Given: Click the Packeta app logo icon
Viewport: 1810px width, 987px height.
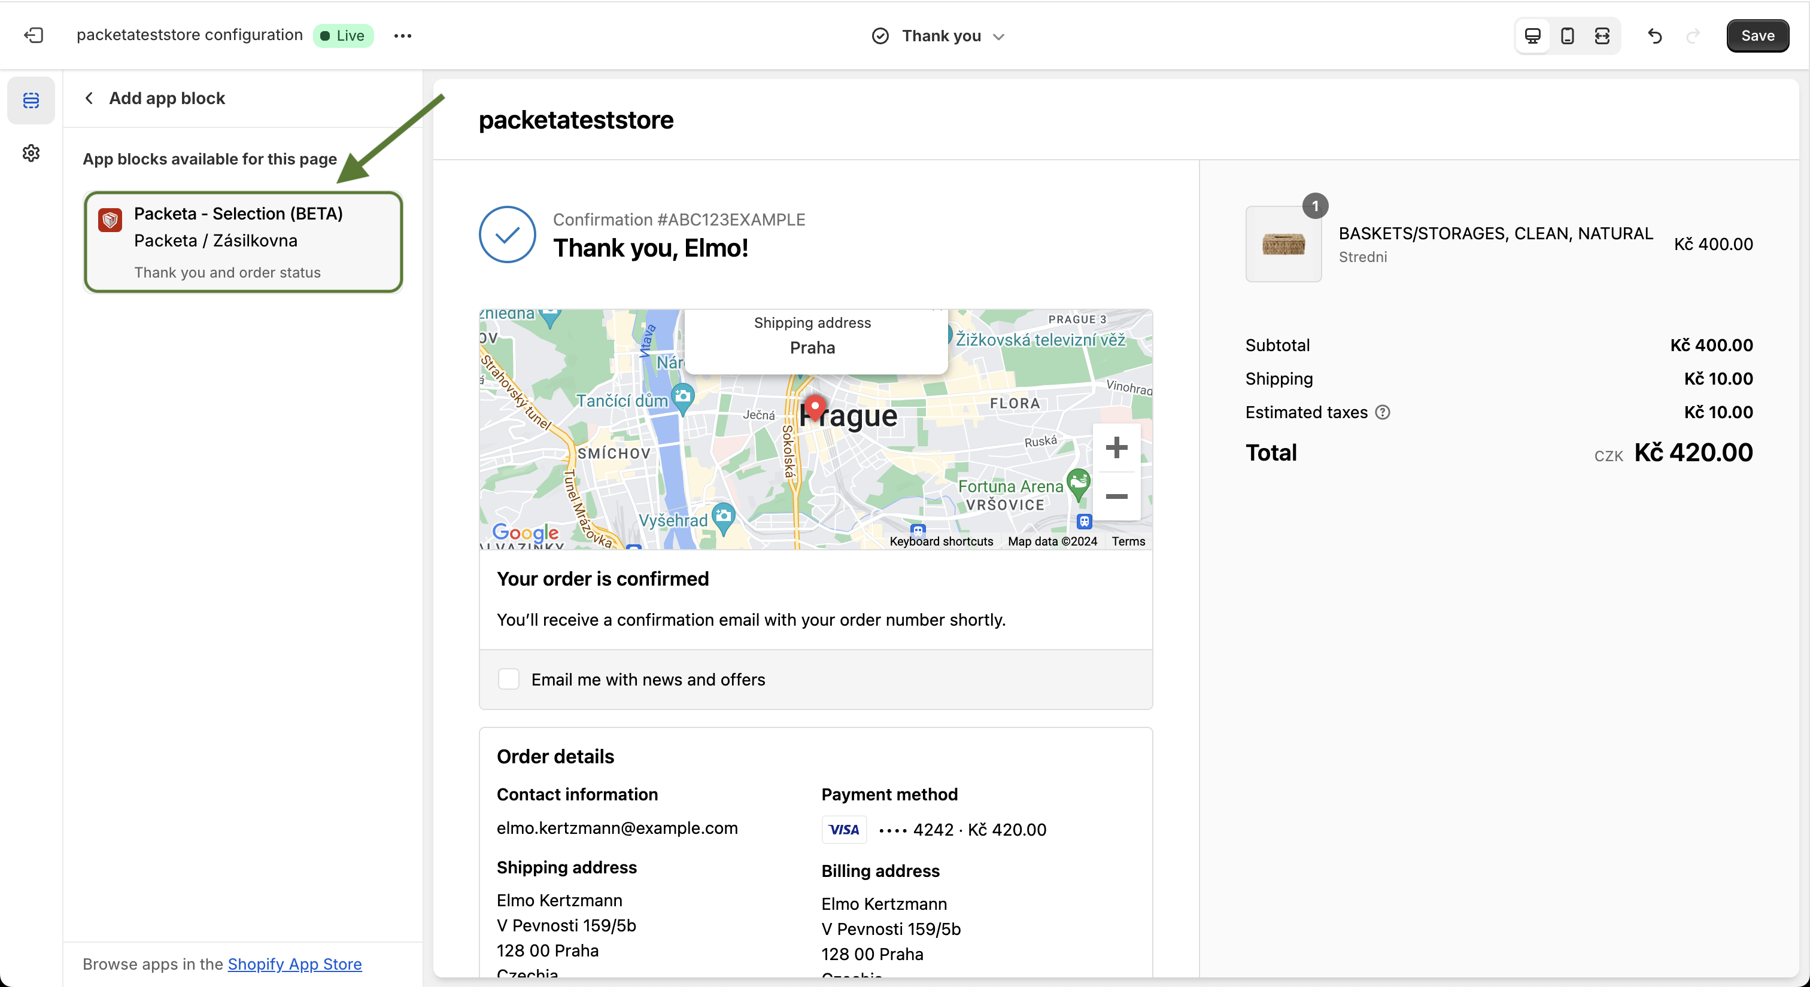Looking at the screenshot, I should (110, 220).
